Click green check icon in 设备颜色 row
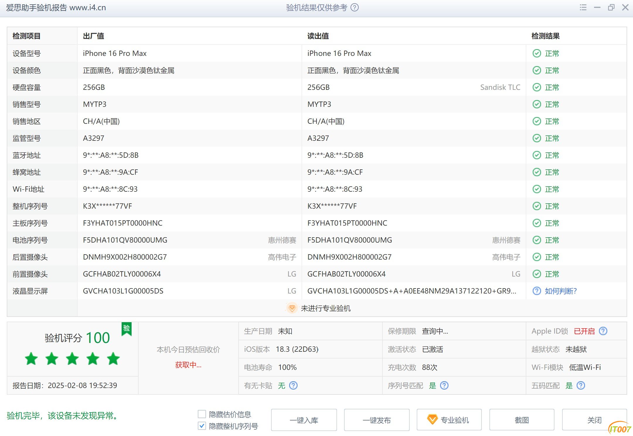 [x=537, y=70]
